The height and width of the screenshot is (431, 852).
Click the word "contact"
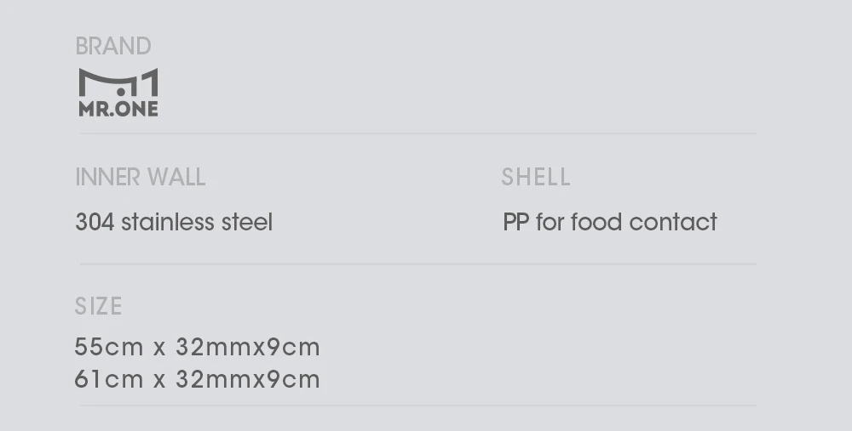[x=673, y=223]
